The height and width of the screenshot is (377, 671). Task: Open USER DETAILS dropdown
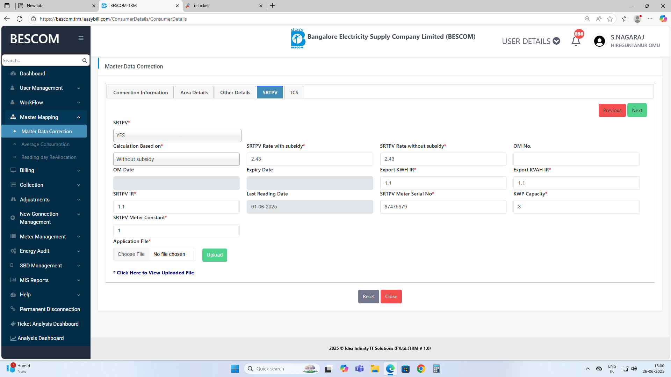531,41
